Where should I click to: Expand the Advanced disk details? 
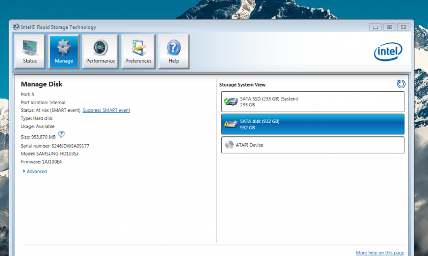pos(35,172)
